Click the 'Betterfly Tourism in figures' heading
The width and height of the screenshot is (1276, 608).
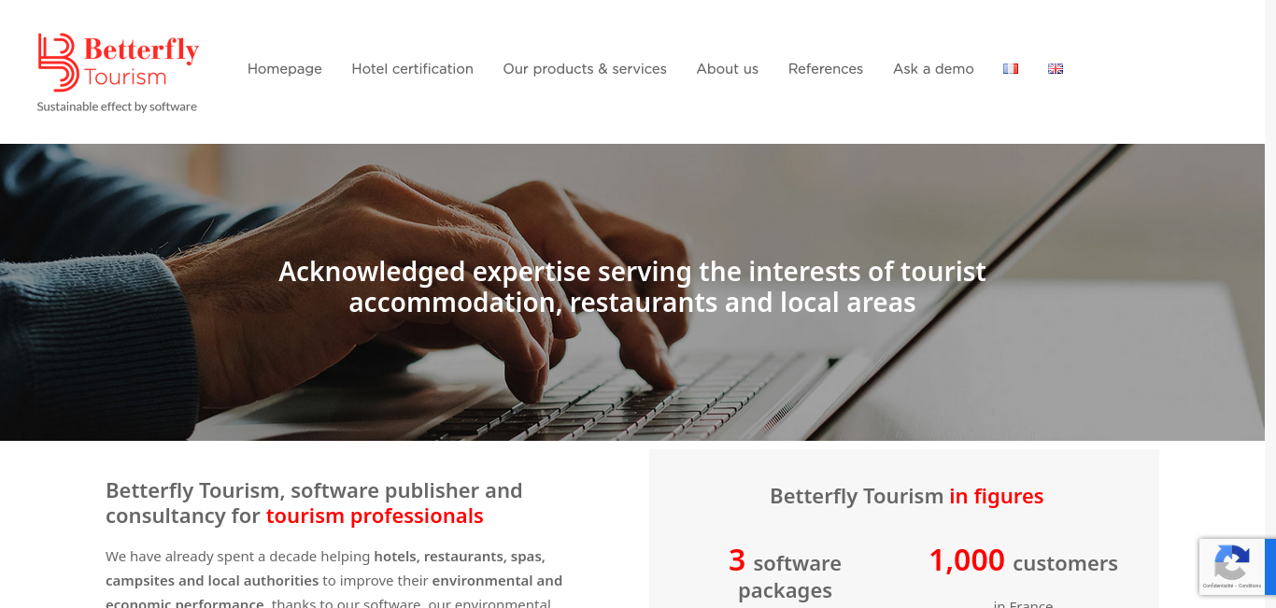(906, 496)
